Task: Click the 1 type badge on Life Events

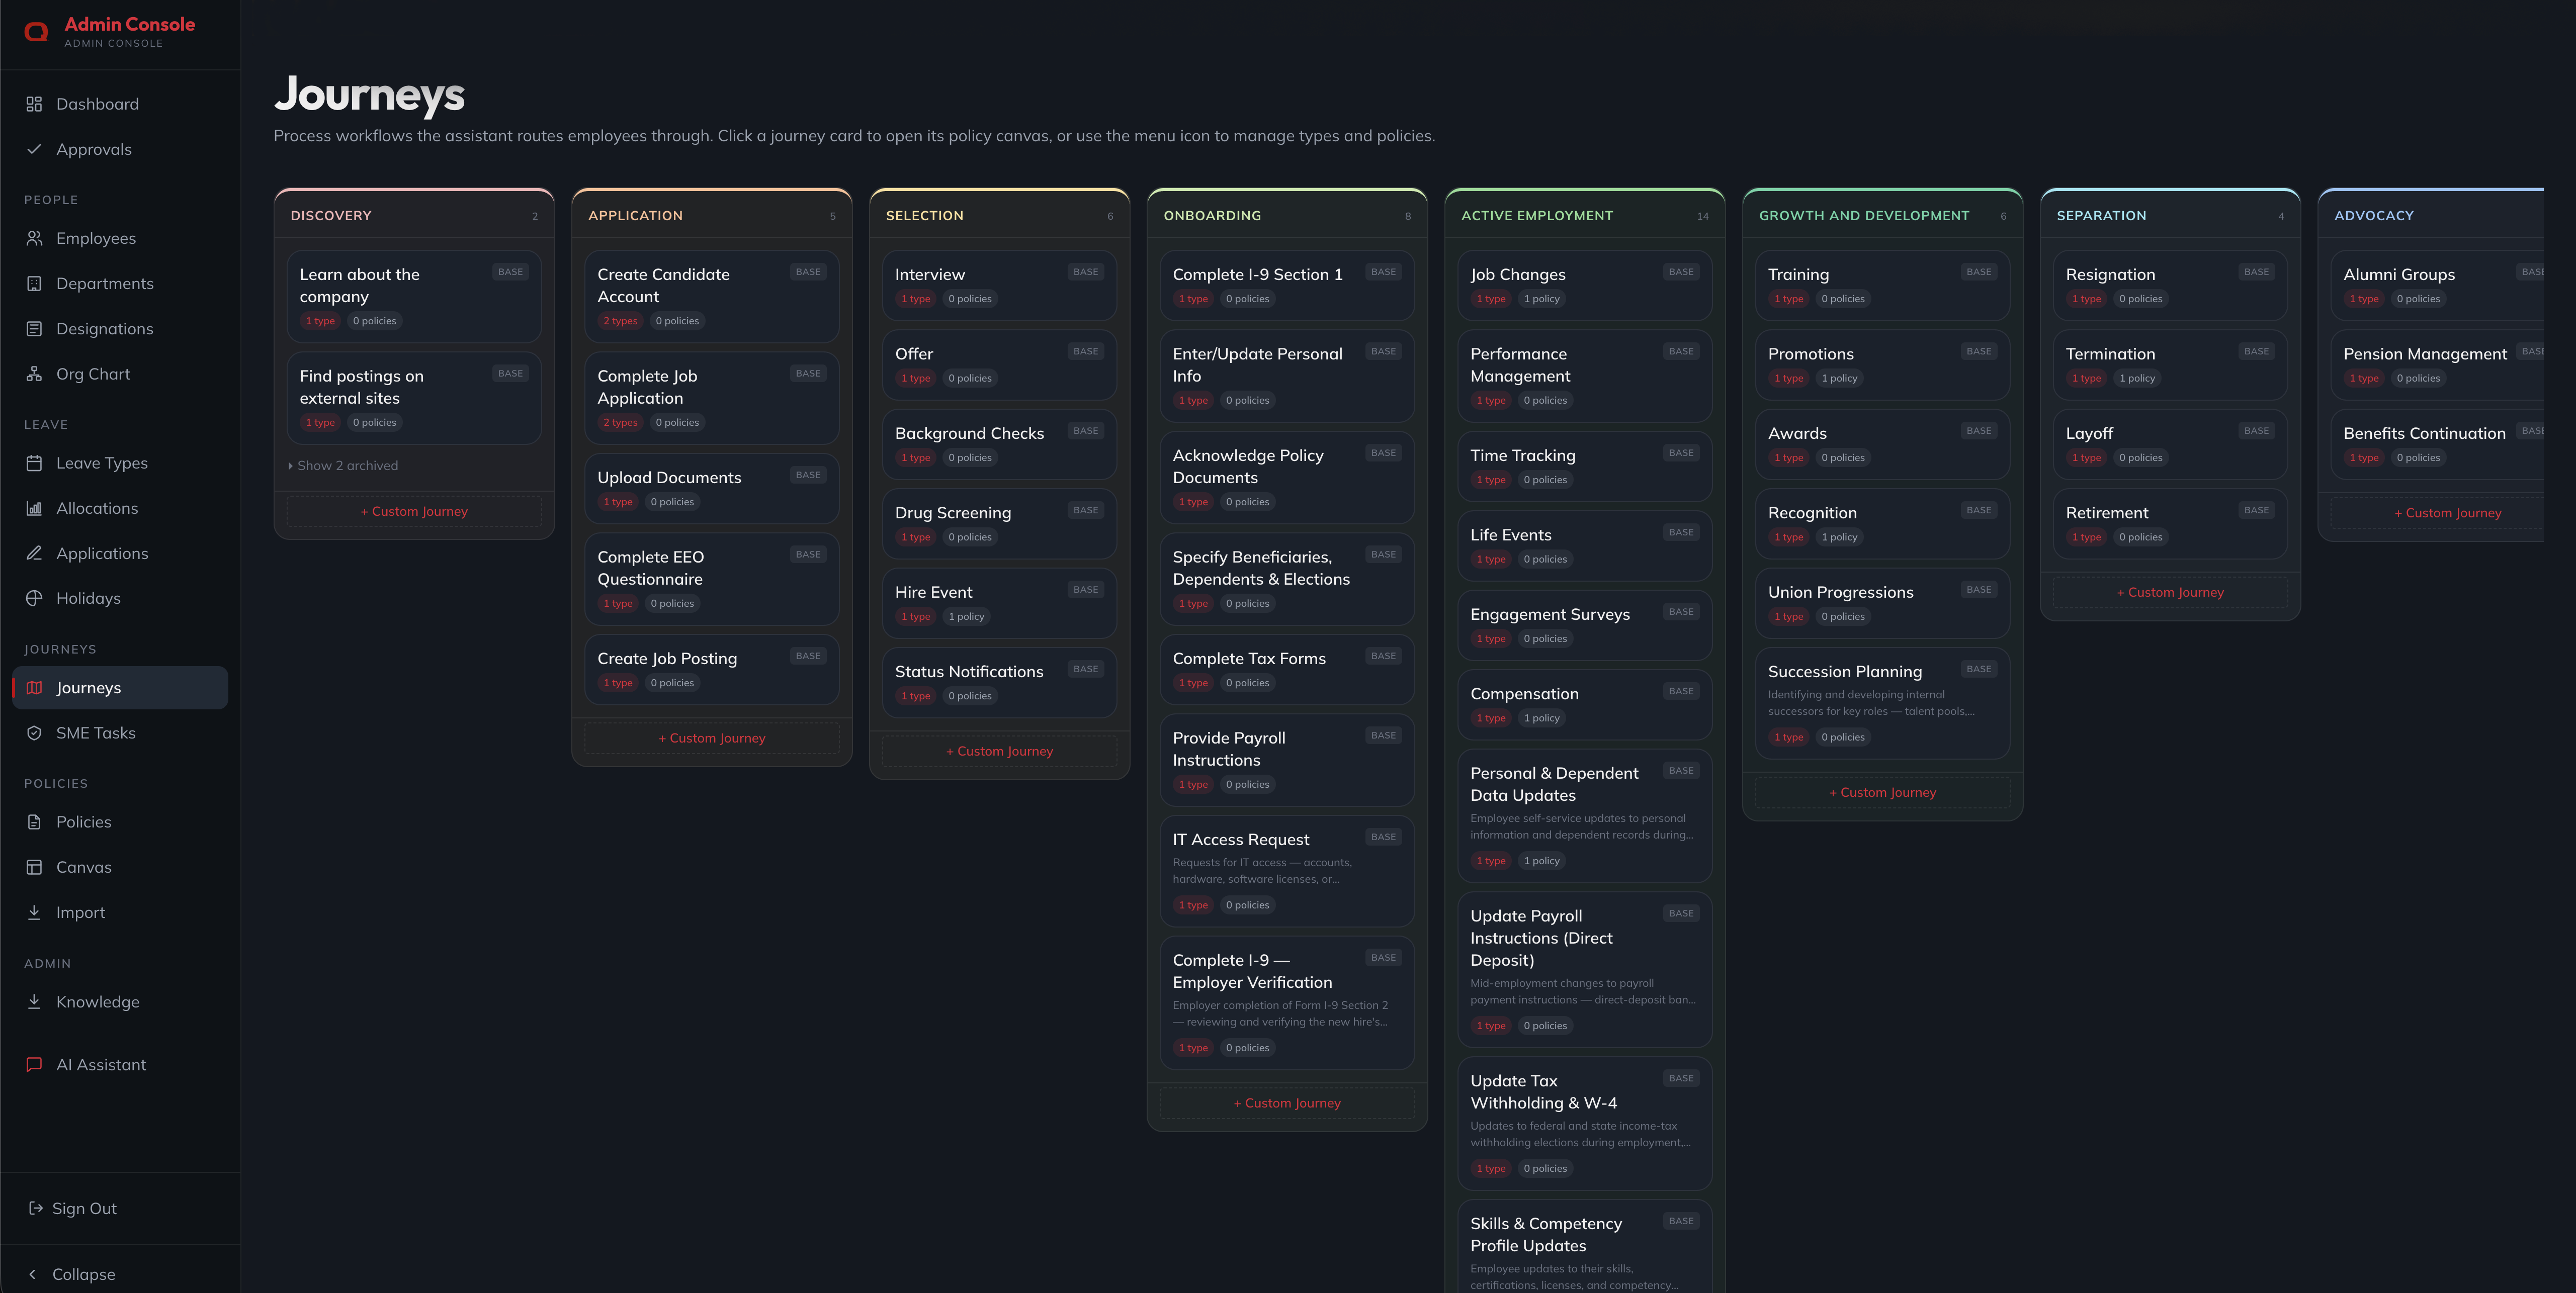Action: (x=1490, y=560)
